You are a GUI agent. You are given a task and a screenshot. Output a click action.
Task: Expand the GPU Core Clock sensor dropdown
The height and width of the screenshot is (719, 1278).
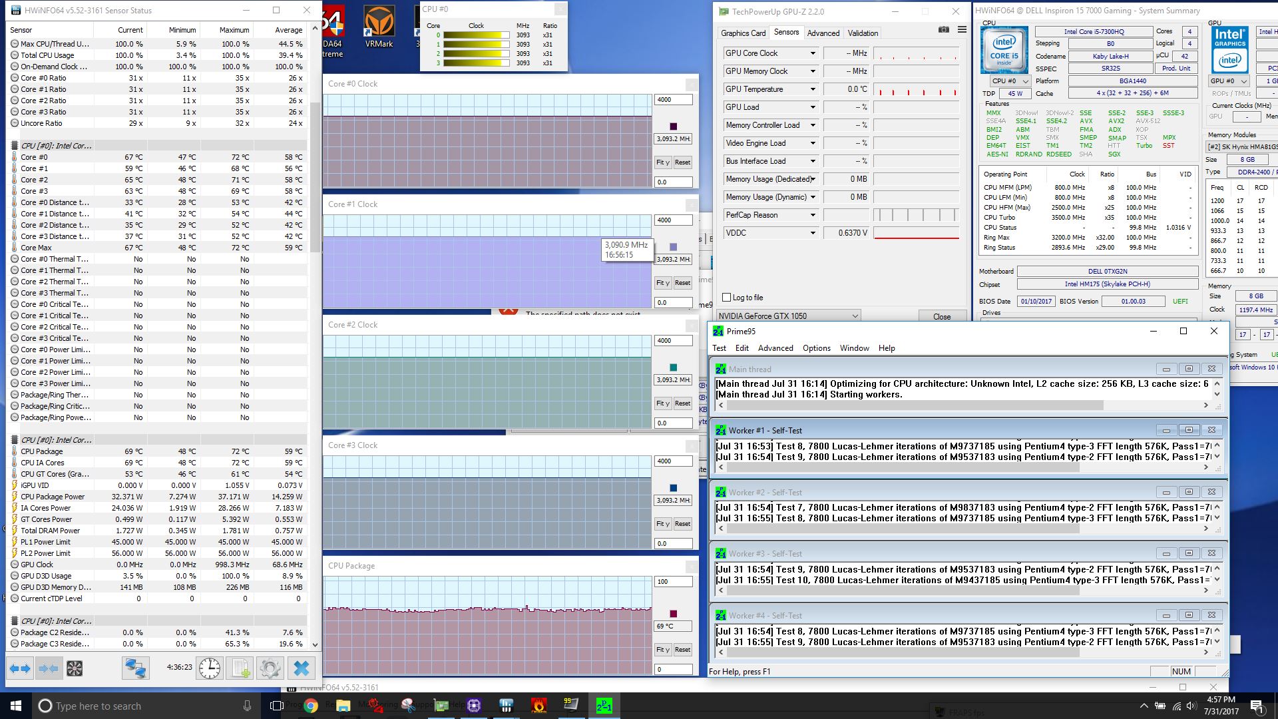coord(812,53)
